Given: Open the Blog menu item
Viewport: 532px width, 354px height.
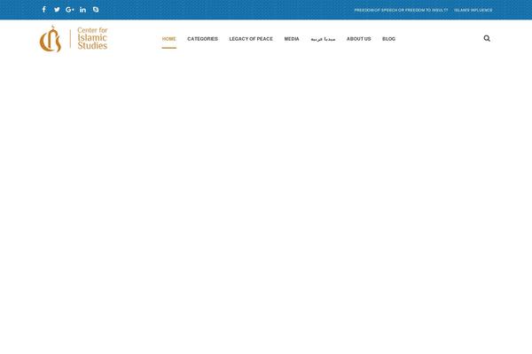Looking at the screenshot, I should [x=389, y=39].
